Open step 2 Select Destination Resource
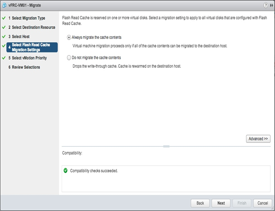This screenshot has height=211, width=275. (x=32, y=28)
